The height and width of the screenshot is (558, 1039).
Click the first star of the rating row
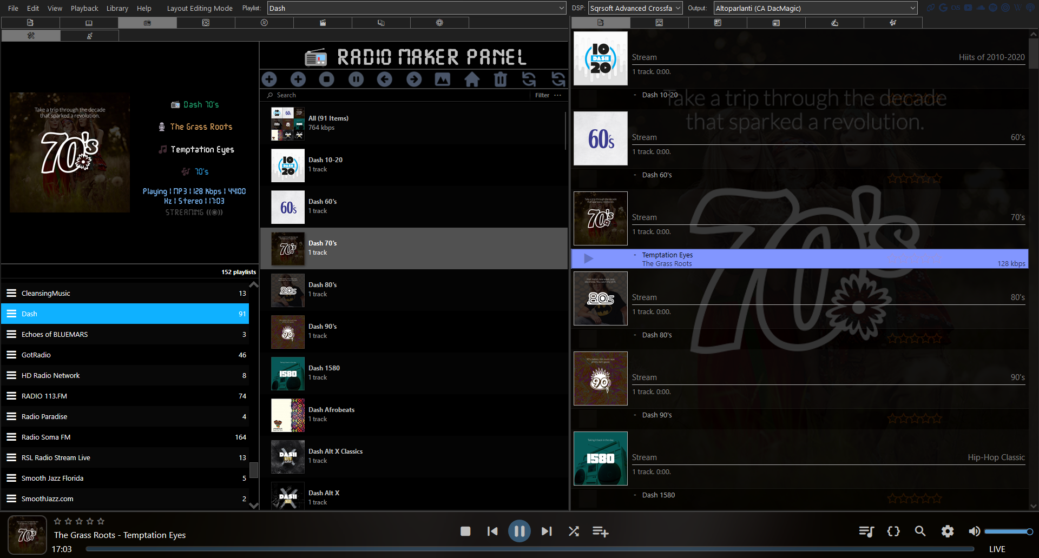pyautogui.click(x=57, y=521)
